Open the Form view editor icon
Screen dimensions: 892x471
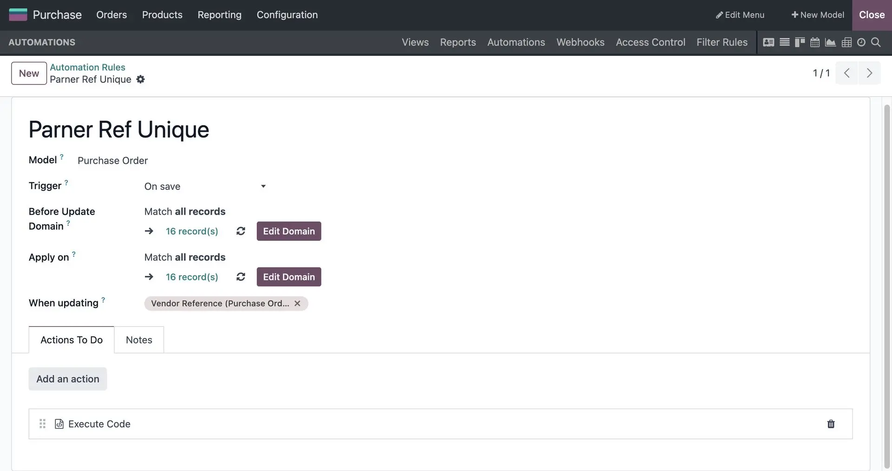click(x=768, y=42)
